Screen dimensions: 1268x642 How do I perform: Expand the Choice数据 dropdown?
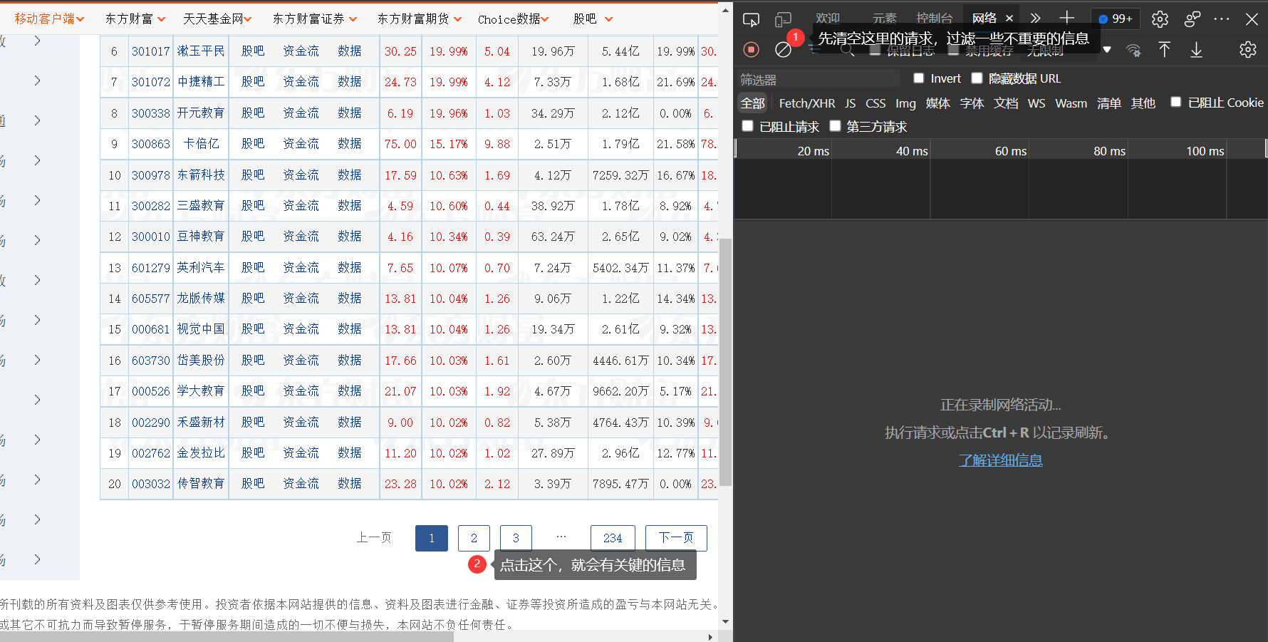(513, 19)
